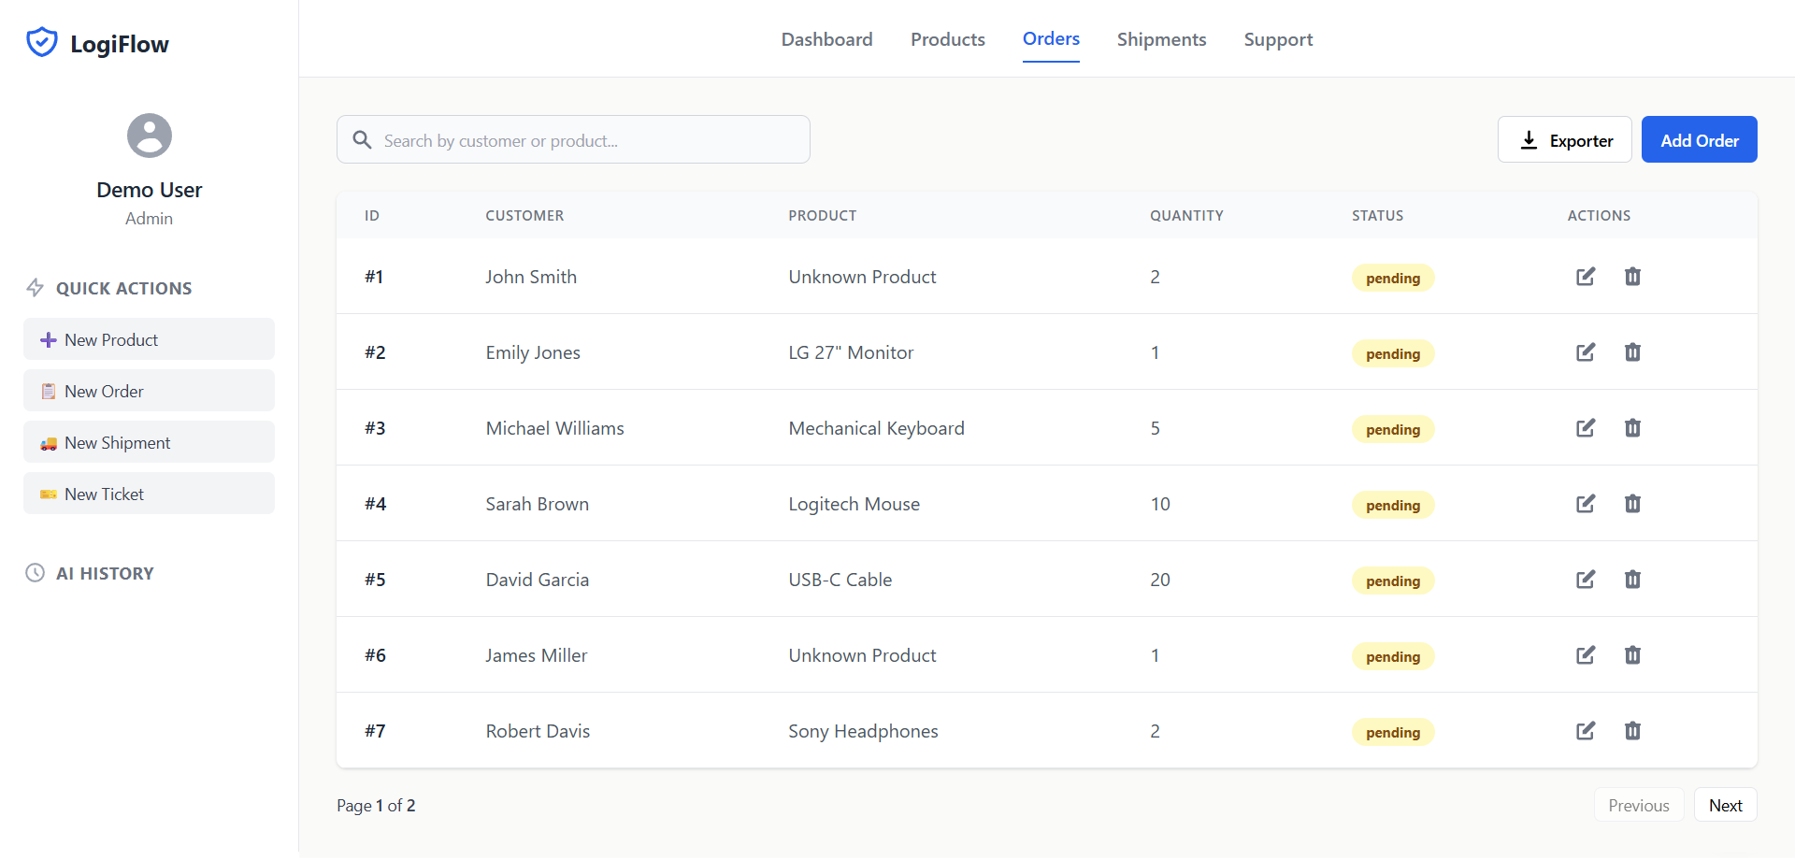Click the Demo User avatar icon
The height and width of the screenshot is (860, 1795).
coord(150,136)
